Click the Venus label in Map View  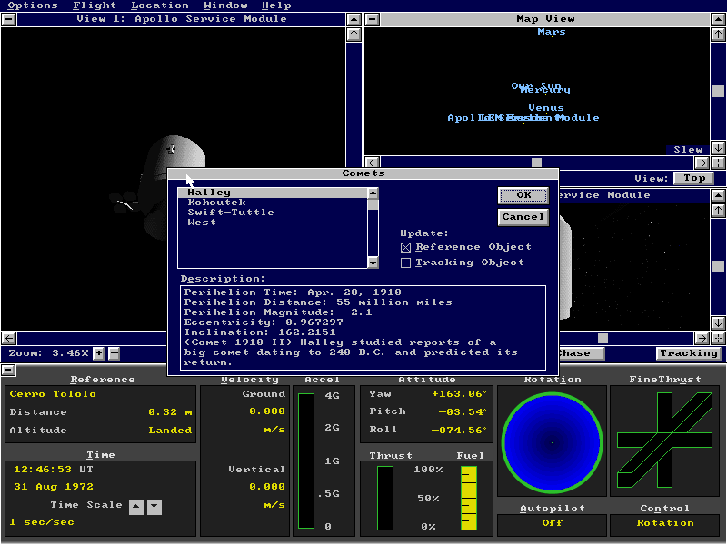coord(546,108)
